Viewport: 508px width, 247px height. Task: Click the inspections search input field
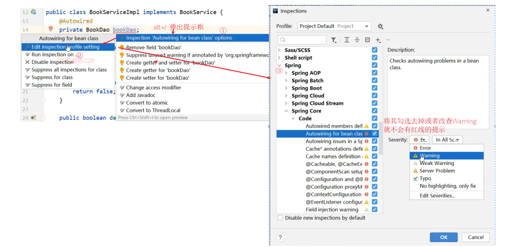(302, 40)
